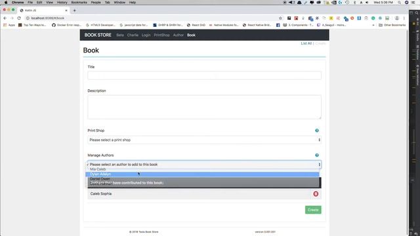Image resolution: width=420 pixels, height=236 pixels.
Task: Click the red remove button beside Caleb Sophia
Action: (316, 194)
